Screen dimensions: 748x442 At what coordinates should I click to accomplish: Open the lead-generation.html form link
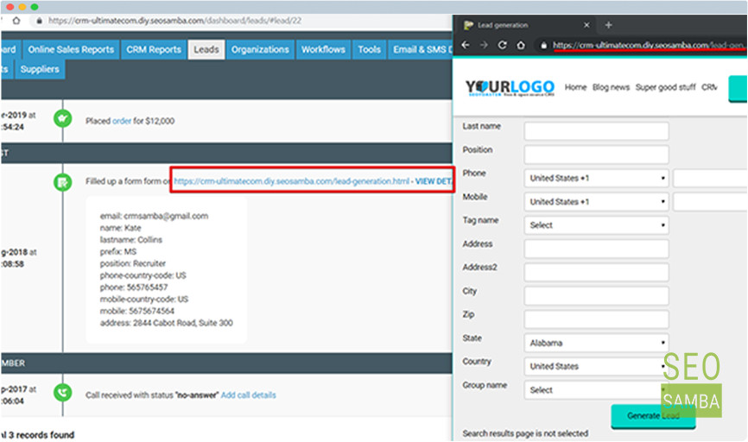(291, 181)
